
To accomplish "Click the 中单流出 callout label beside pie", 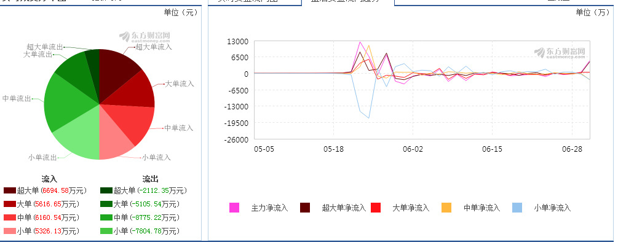I will (x=17, y=98).
